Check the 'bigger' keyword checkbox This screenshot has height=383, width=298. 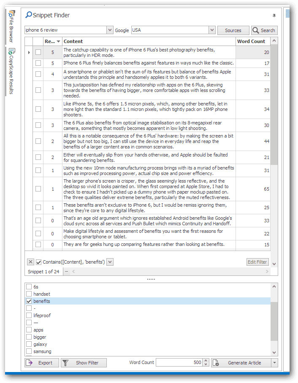(29, 337)
